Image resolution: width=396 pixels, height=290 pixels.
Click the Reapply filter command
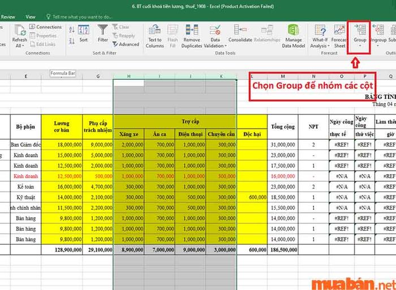coord(123,36)
